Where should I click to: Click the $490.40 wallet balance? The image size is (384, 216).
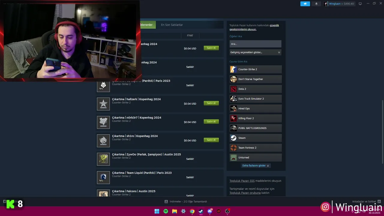coord(349,4)
